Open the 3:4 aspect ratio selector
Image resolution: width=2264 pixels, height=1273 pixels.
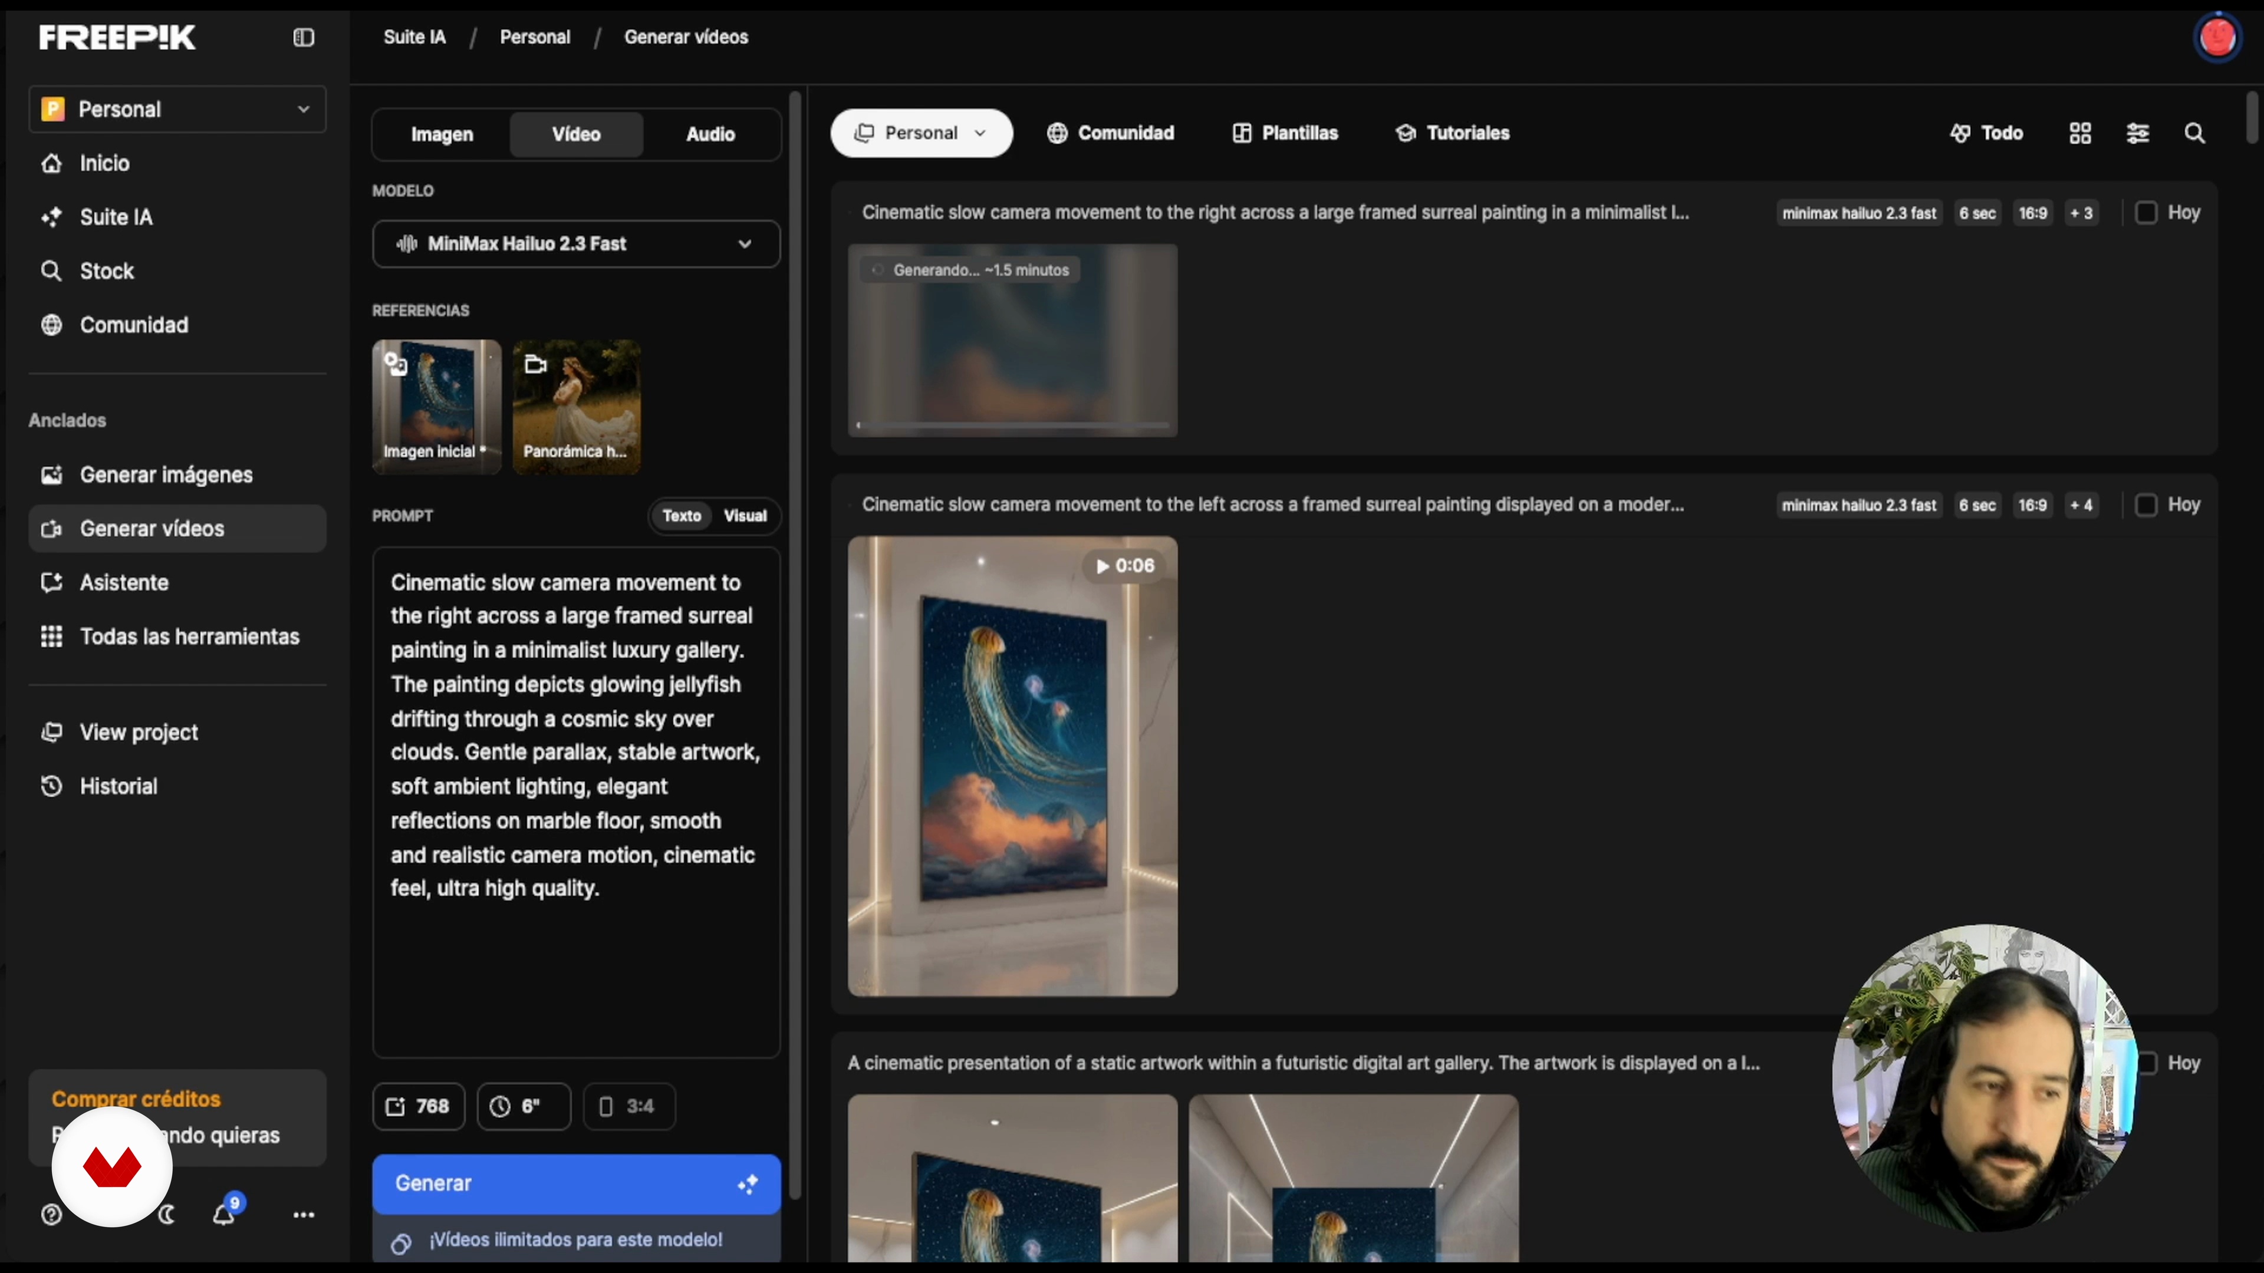pyautogui.click(x=628, y=1106)
